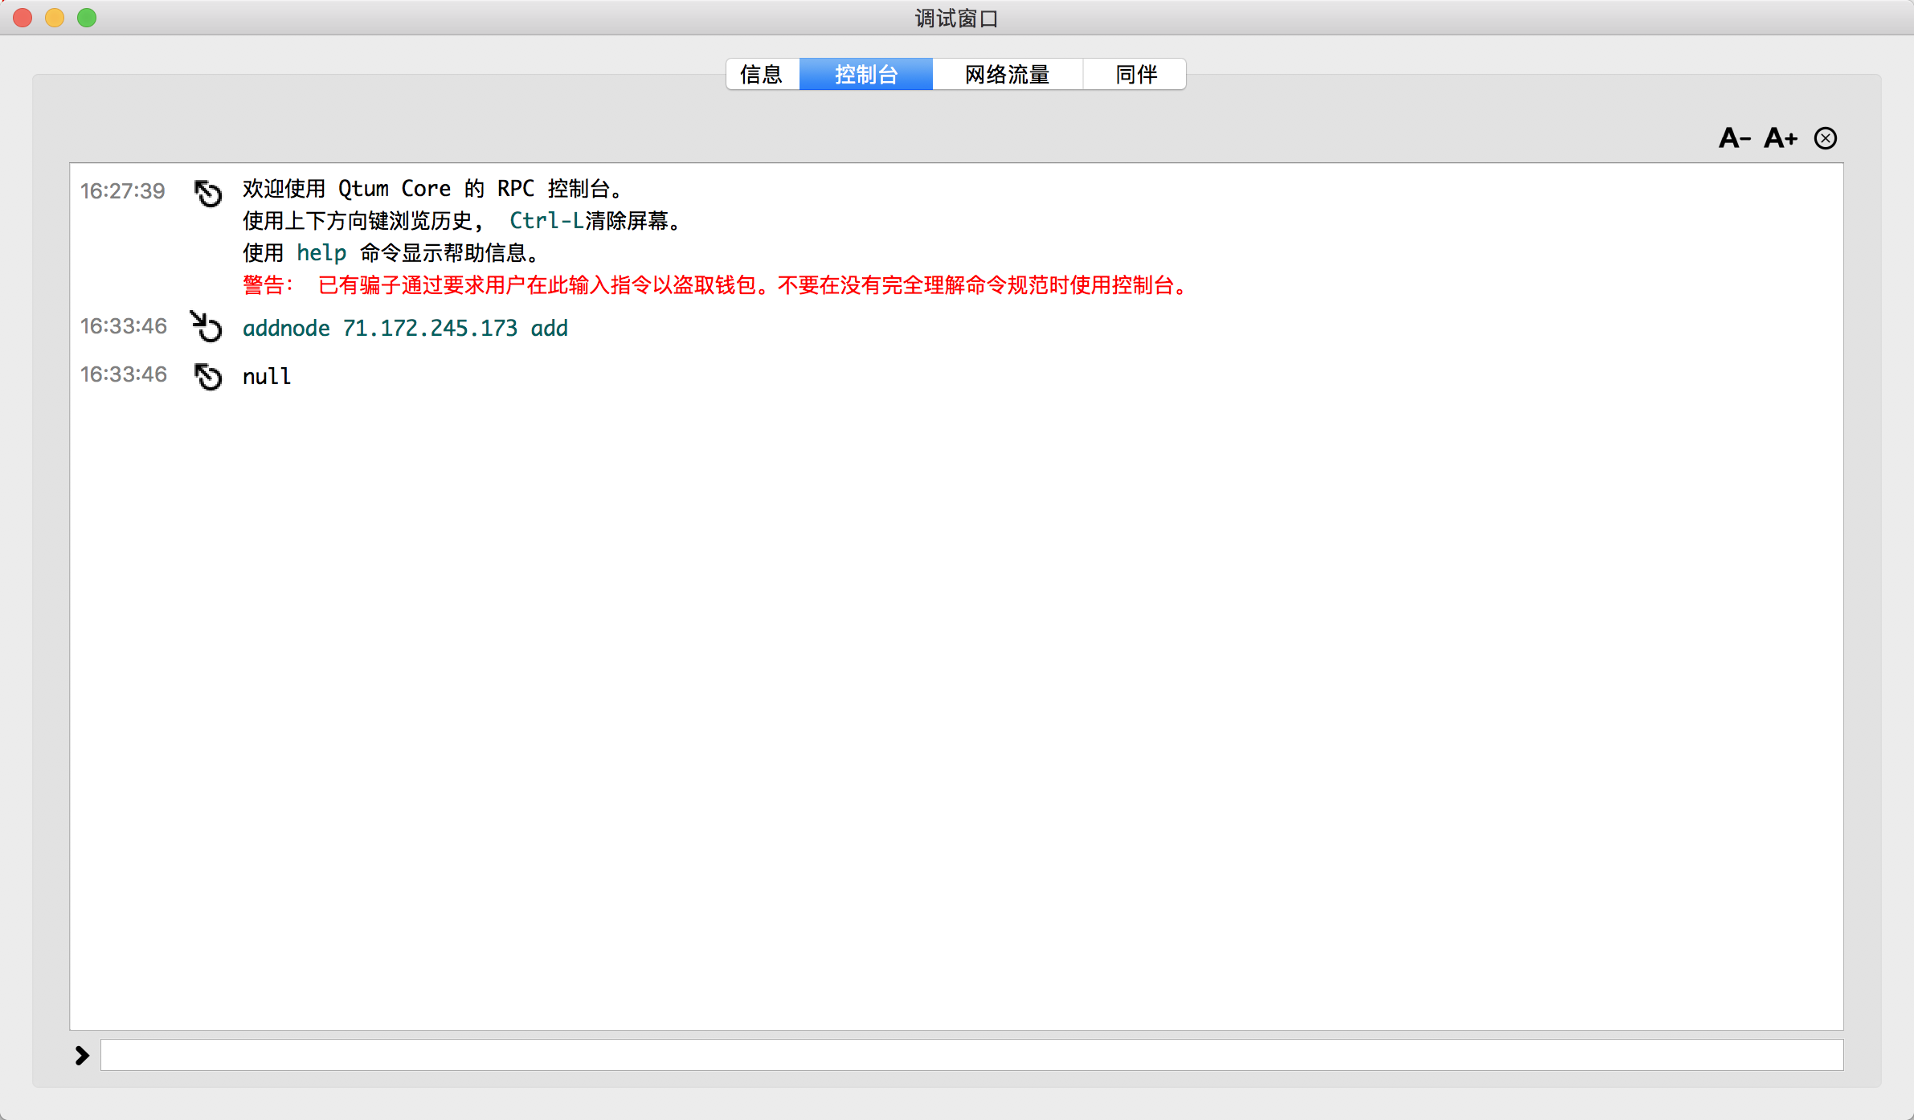Click the null response arrow icon
This screenshot has height=1120, width=1914.
208,376
